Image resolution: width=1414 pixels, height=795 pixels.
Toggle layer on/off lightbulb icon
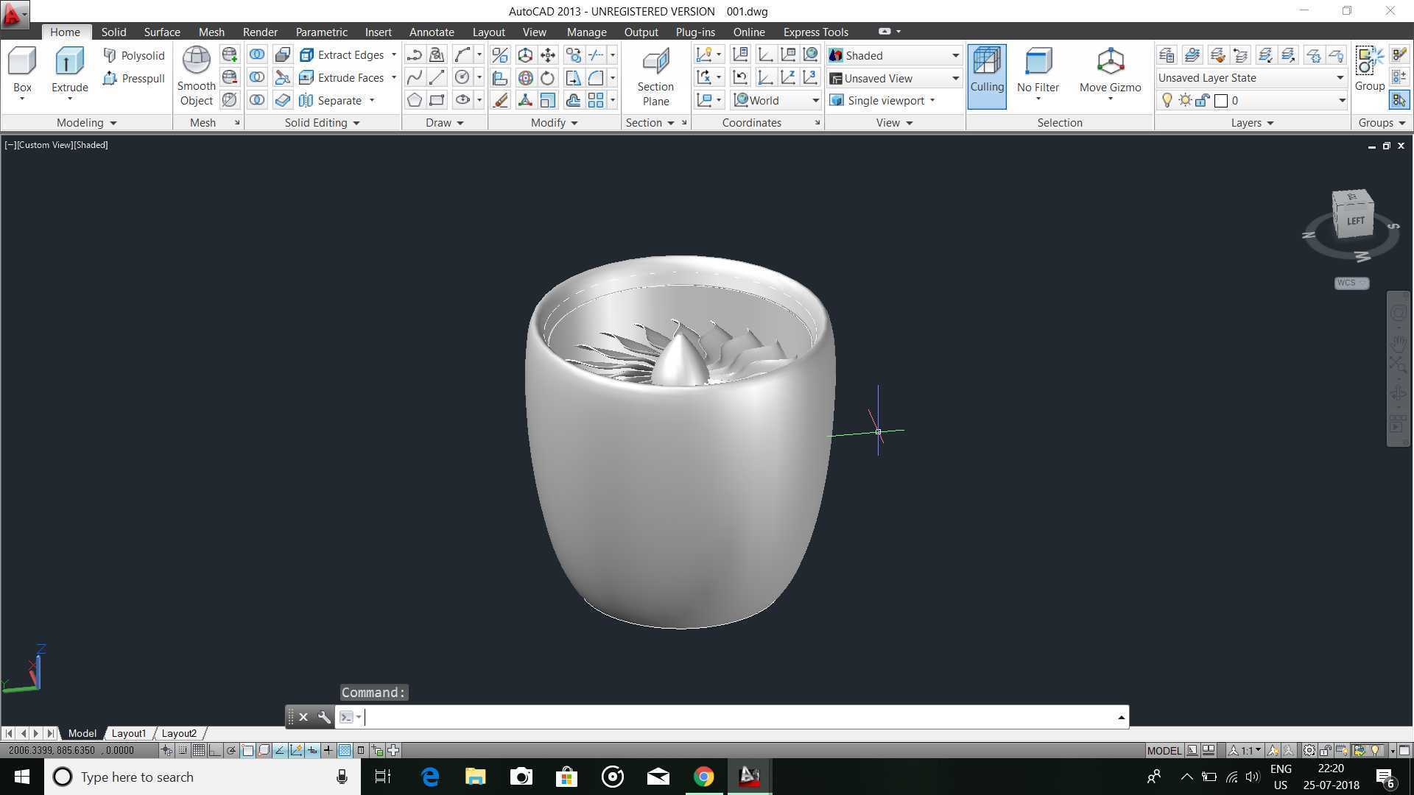click(x=1167, y=100)
